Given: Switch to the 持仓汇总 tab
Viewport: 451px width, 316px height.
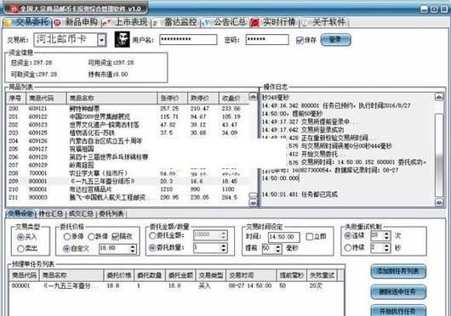Looking at the screenshot, I should coord(51,214).
